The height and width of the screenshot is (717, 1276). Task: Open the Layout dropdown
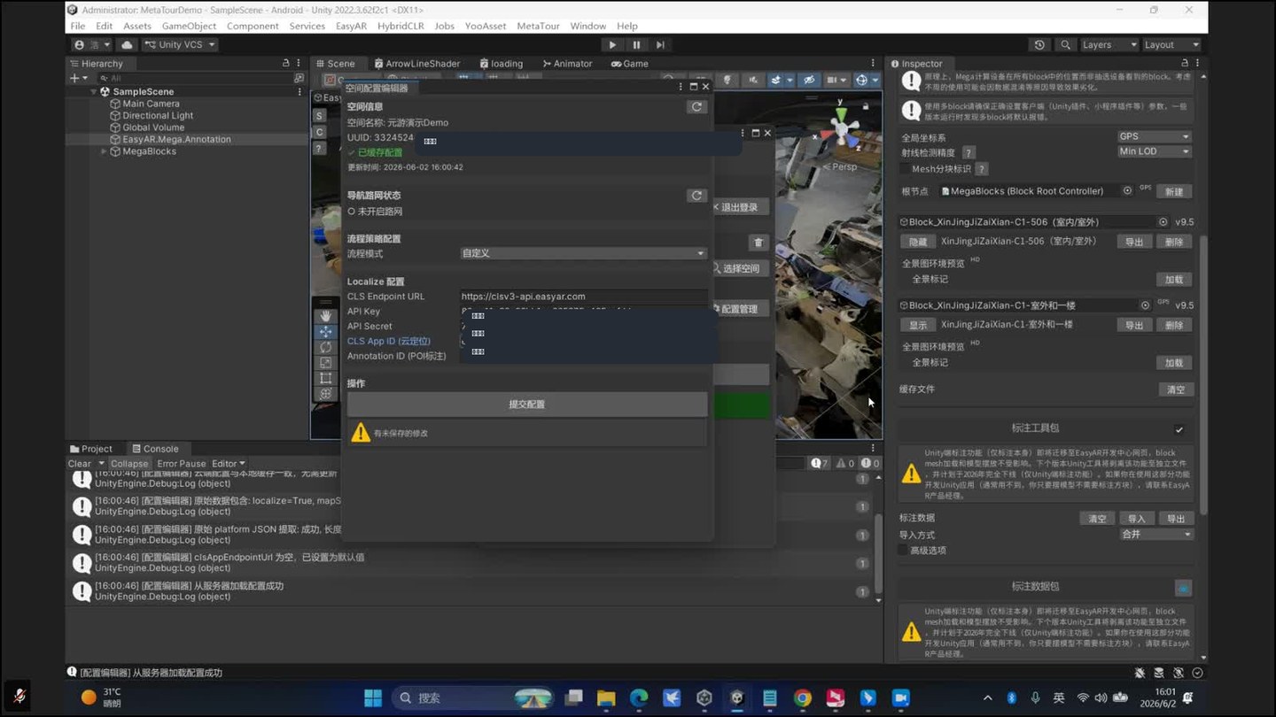click(1171, 44)
